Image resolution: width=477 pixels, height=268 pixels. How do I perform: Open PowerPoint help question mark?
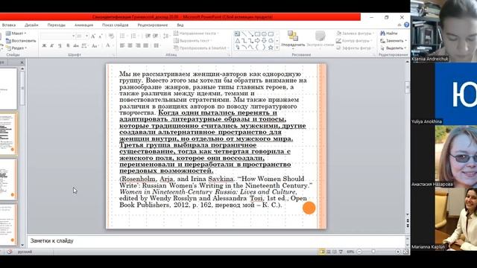[406, 25]
